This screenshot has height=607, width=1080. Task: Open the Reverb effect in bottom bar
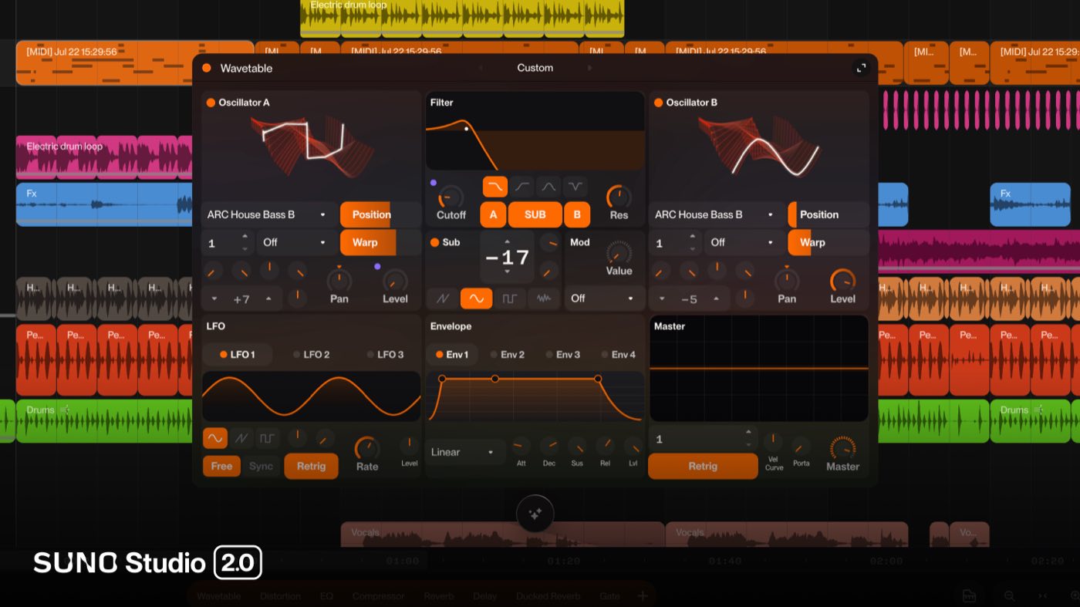pos(439,596)
